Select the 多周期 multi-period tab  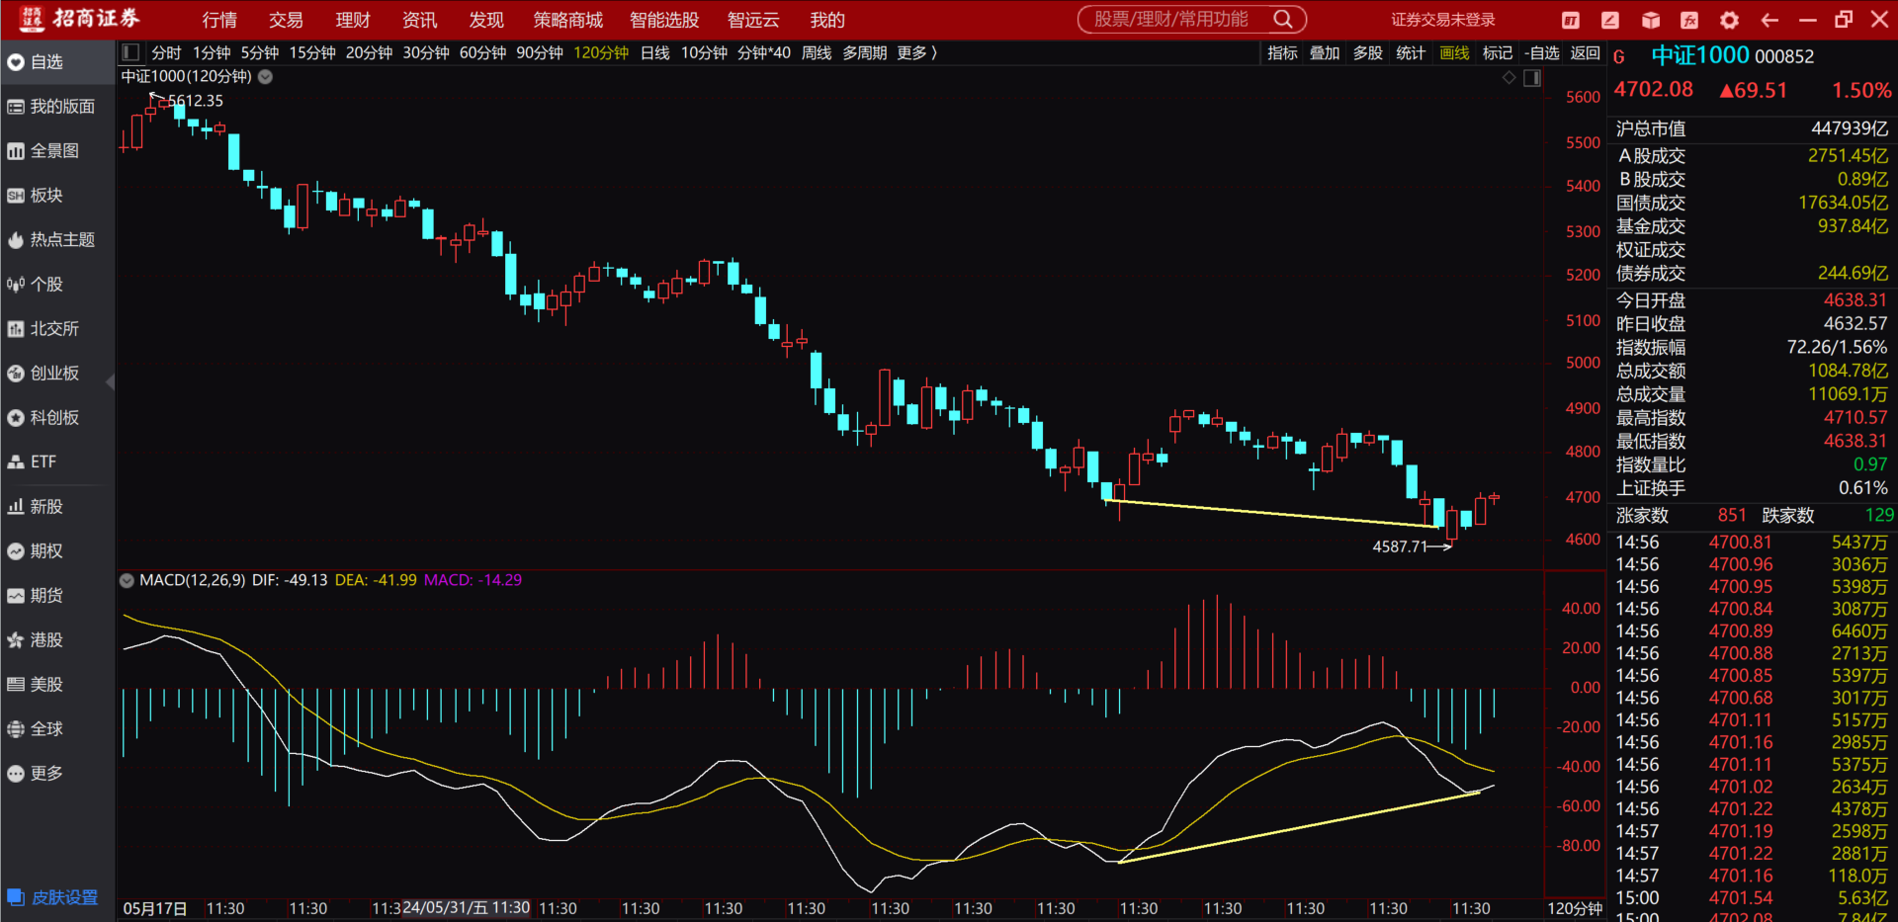tap(865, 52)
